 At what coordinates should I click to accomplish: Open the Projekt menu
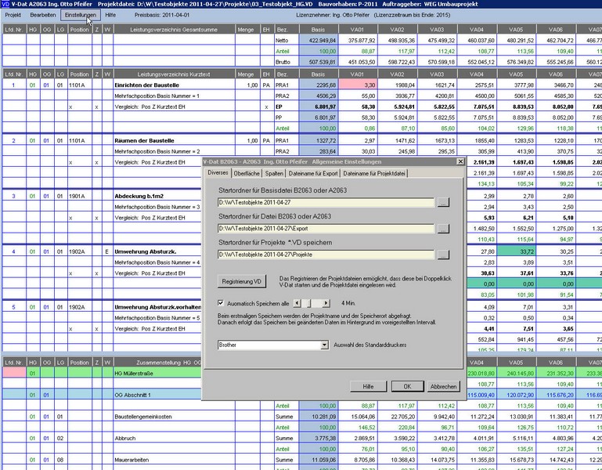point(13,15)
